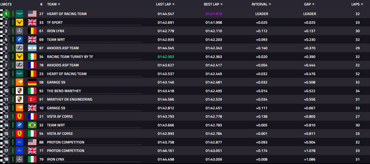Click the Mercedes logo for car 79
The image size is (370, 164).
pyautogui.click(x=20, y=159)
